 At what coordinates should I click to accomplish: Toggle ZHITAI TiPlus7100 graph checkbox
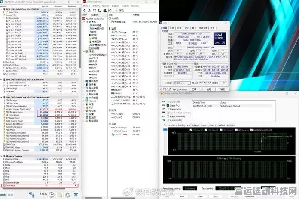[x=251, y=130]
